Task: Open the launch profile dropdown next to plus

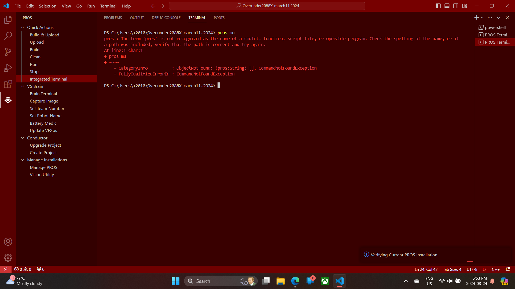Action: (482, 18)
